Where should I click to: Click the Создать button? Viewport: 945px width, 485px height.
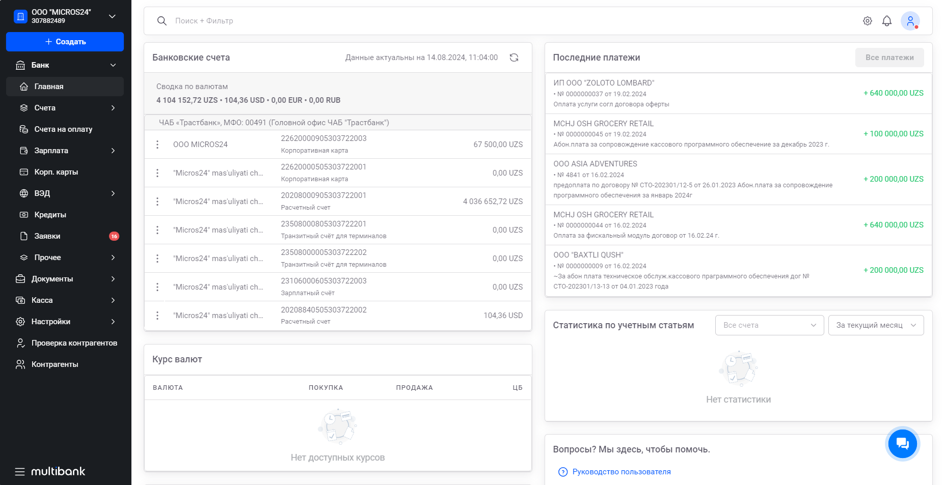(x=65, y=42)
